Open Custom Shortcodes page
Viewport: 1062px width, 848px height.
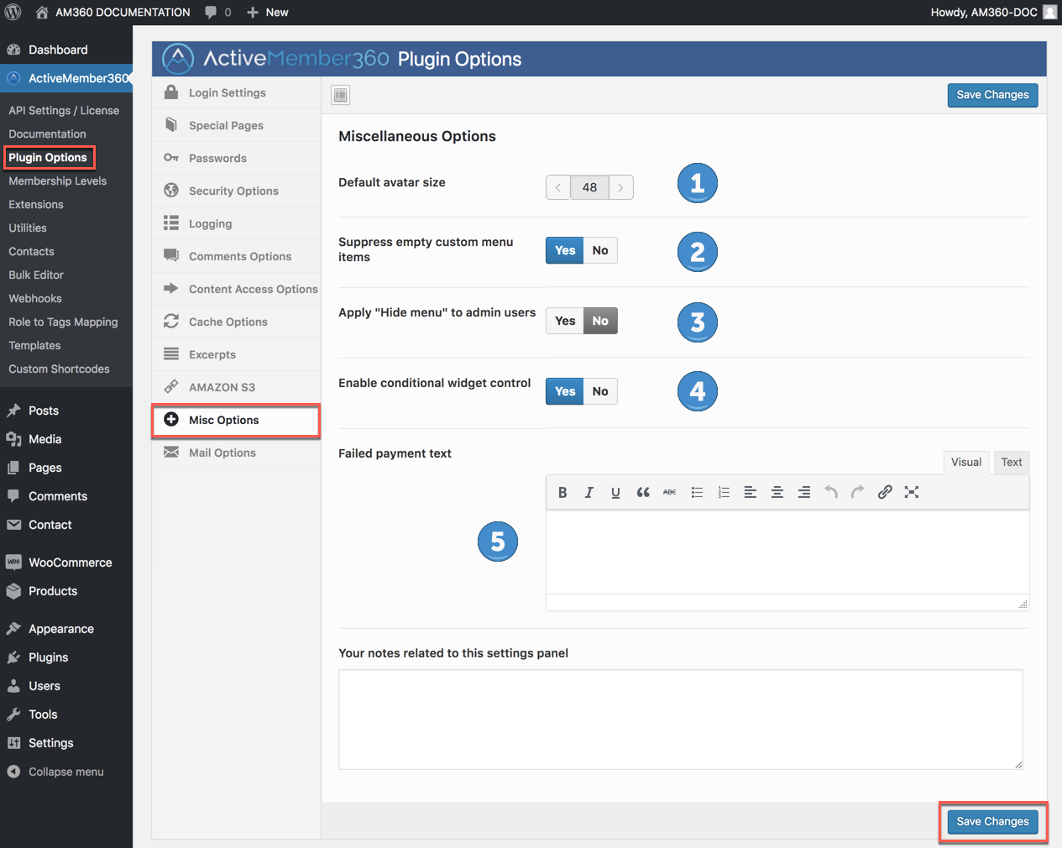[59, 369]
